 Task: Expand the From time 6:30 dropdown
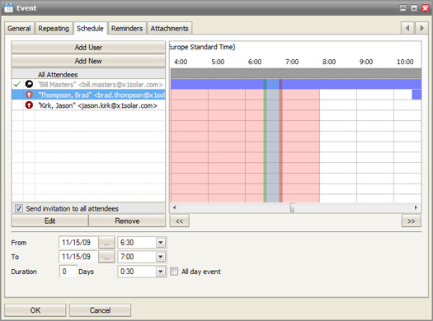(x=161, y=243)
